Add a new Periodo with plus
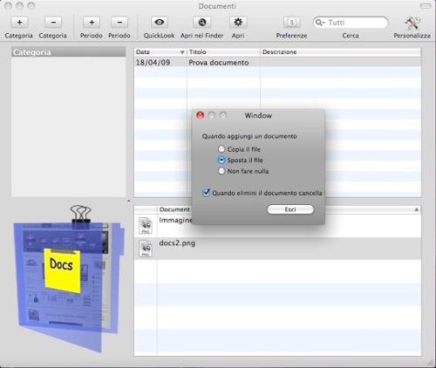Viewport: 436px width, 368px height. pyautogui.click(x=92, y=23)
